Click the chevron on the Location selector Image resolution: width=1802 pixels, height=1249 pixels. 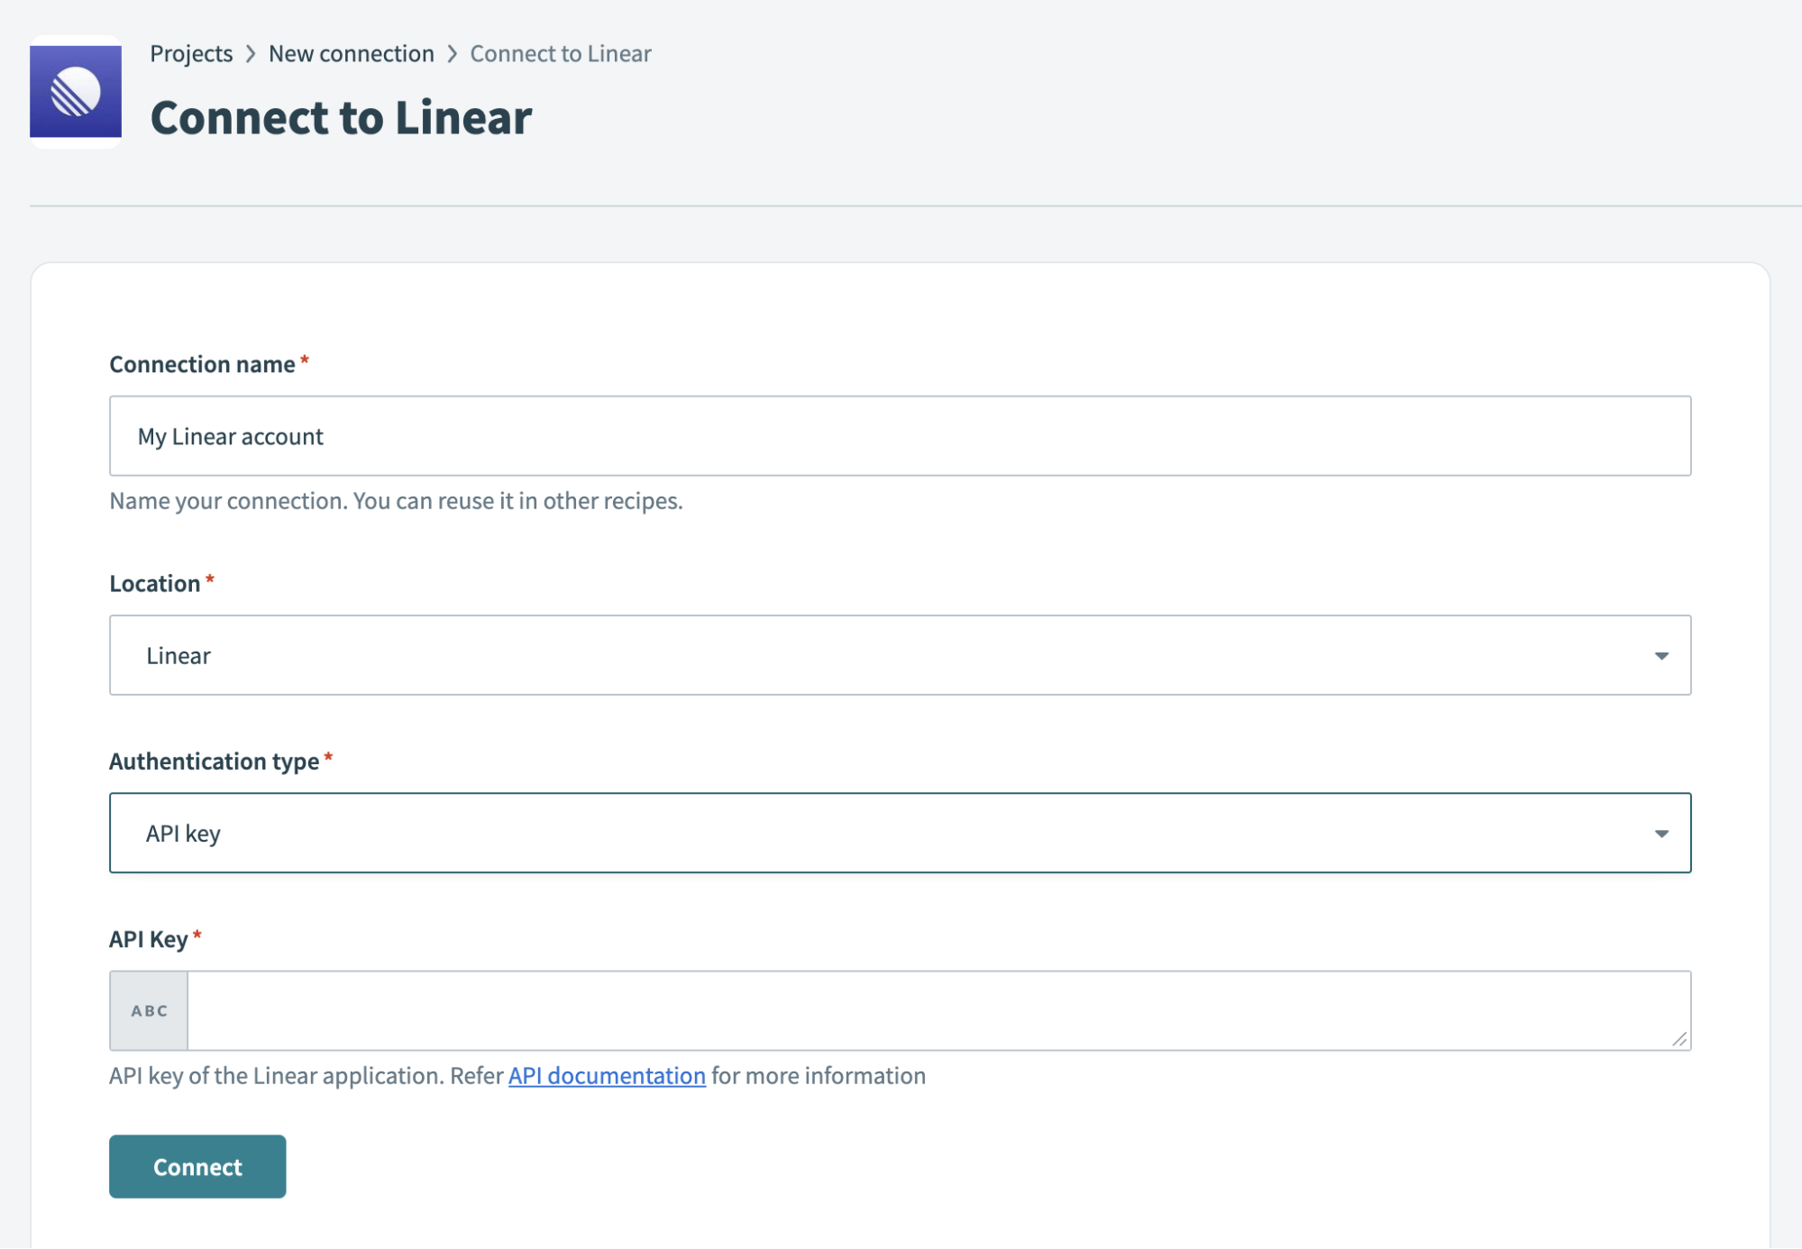(1663, 655)
